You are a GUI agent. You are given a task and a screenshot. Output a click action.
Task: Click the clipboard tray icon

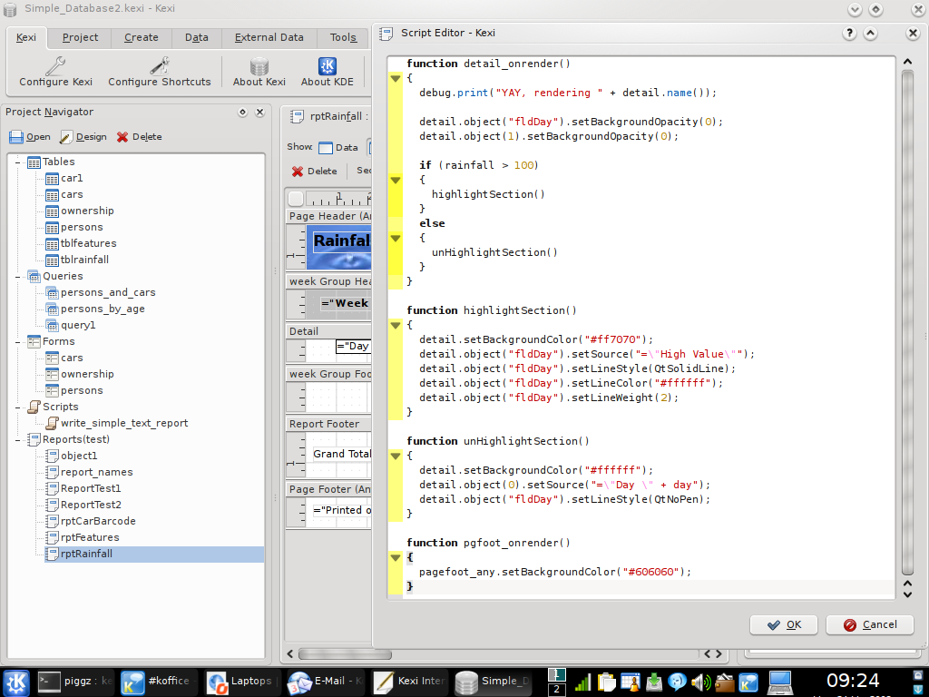(606, 682)
